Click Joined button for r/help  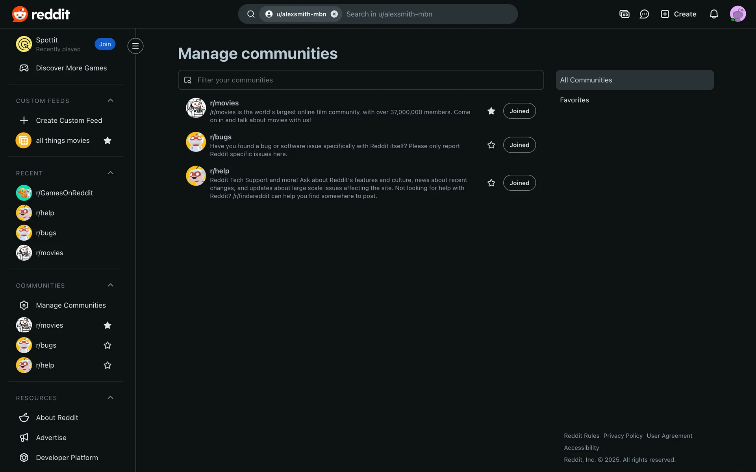pos(519,183)
